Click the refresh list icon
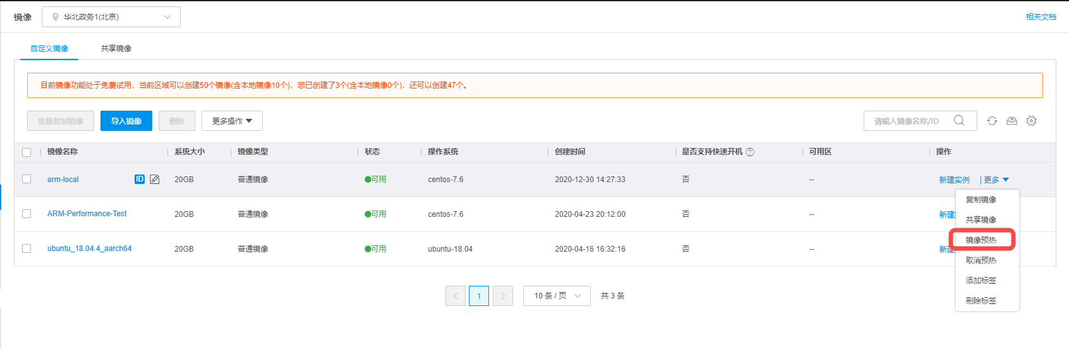The width and height of the screenshot is (1069, 349). tap(992, 121)
